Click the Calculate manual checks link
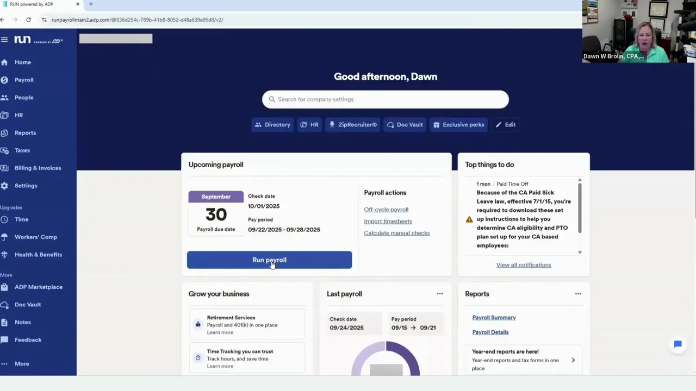The image size is (696, 391). click(397, 234)
